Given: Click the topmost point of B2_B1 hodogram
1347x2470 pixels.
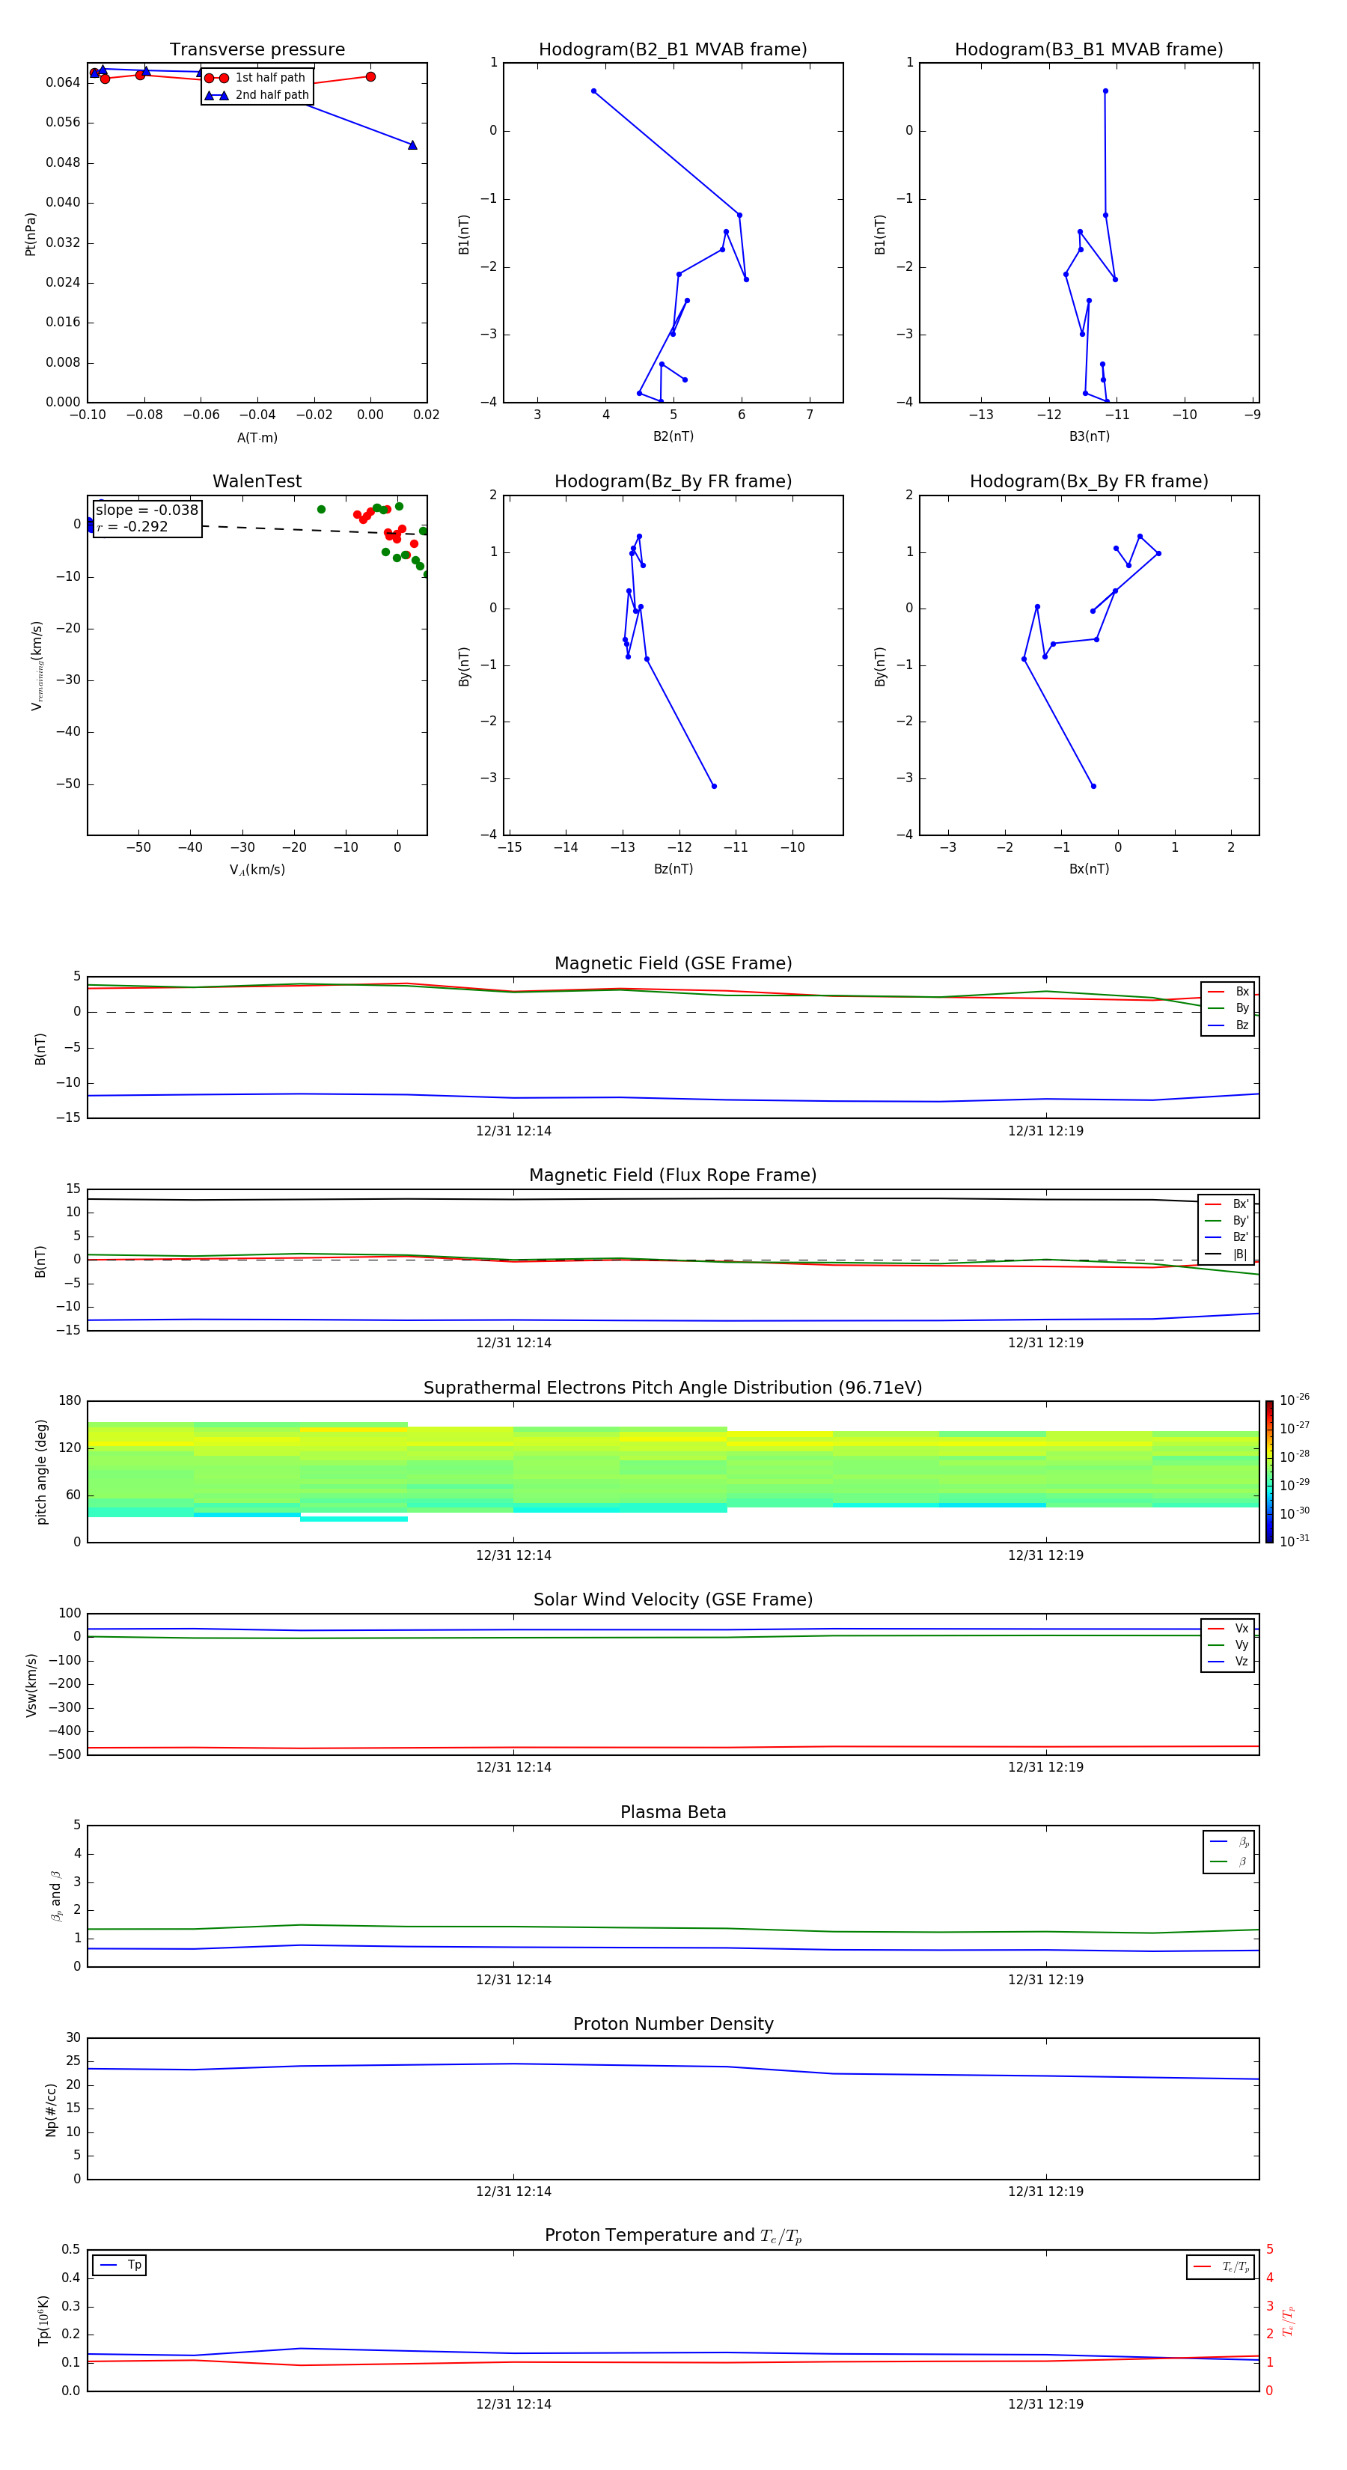Looking at the screenshot, I should point(593,91).
